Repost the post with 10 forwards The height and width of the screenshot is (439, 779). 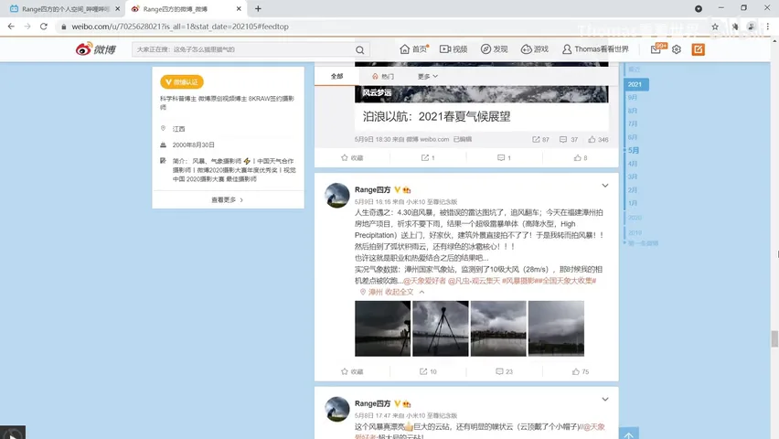428,371
